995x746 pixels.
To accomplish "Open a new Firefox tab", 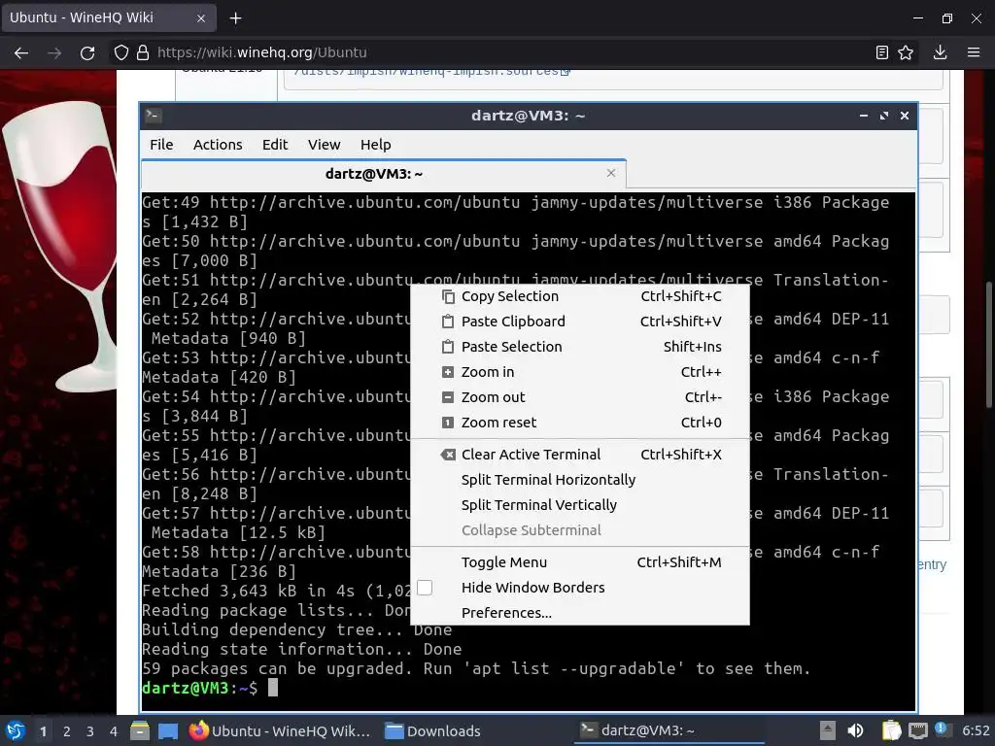I will point(235,18).
